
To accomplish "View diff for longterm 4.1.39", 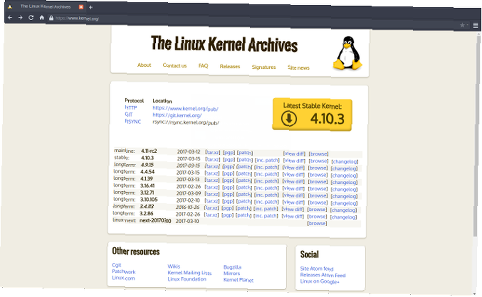I will pos(294,181).
